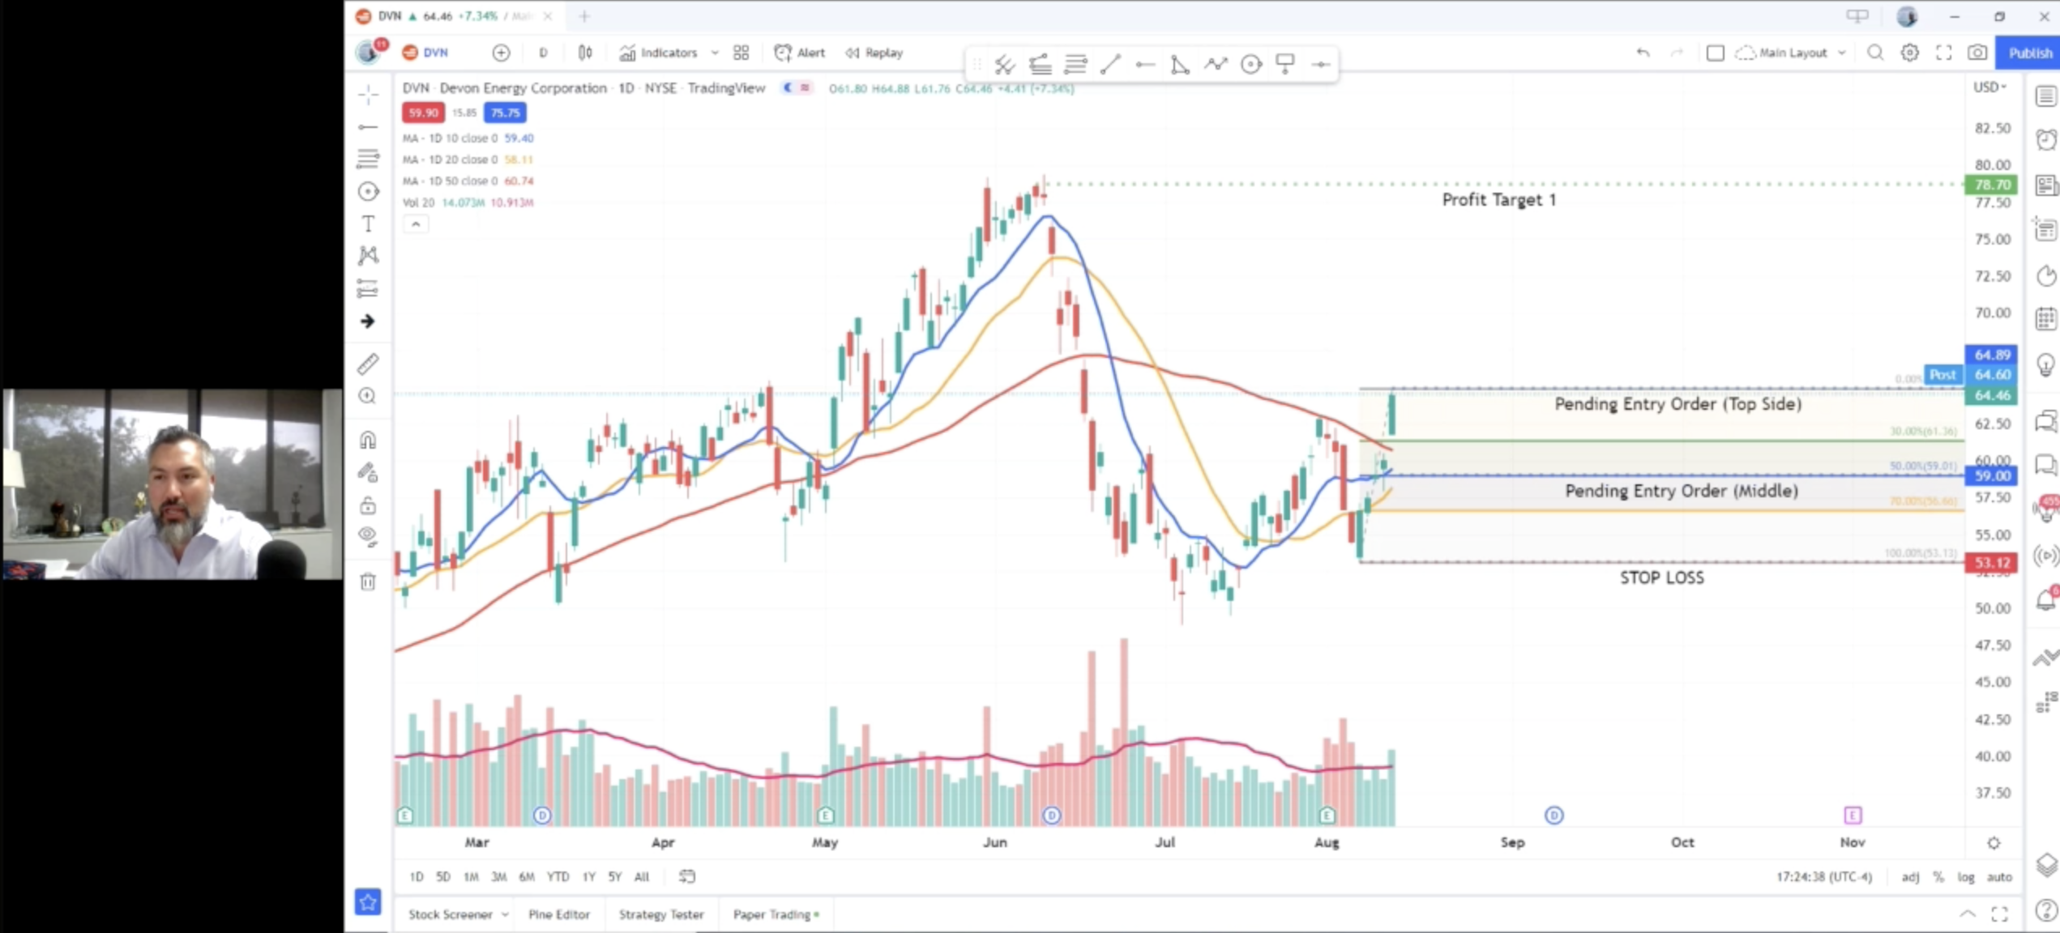Image resolution: width=2060 pixels, height=933 pixels.
Task: Open the patterns drawing tool
Action: click(369, 256)
